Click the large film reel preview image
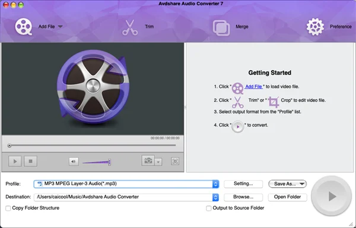This screenshot has height=228, width=356. 93,86
